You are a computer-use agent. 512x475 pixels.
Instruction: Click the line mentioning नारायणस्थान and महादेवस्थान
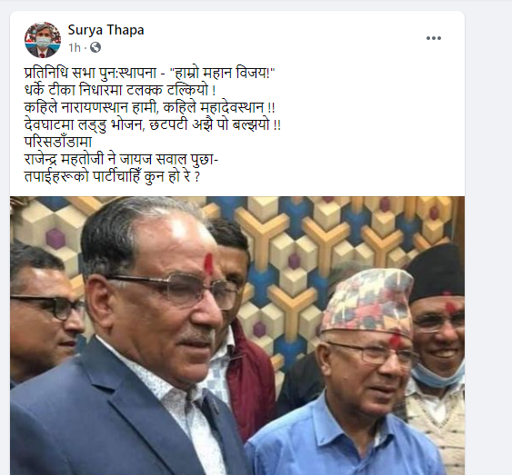(149, 107)
